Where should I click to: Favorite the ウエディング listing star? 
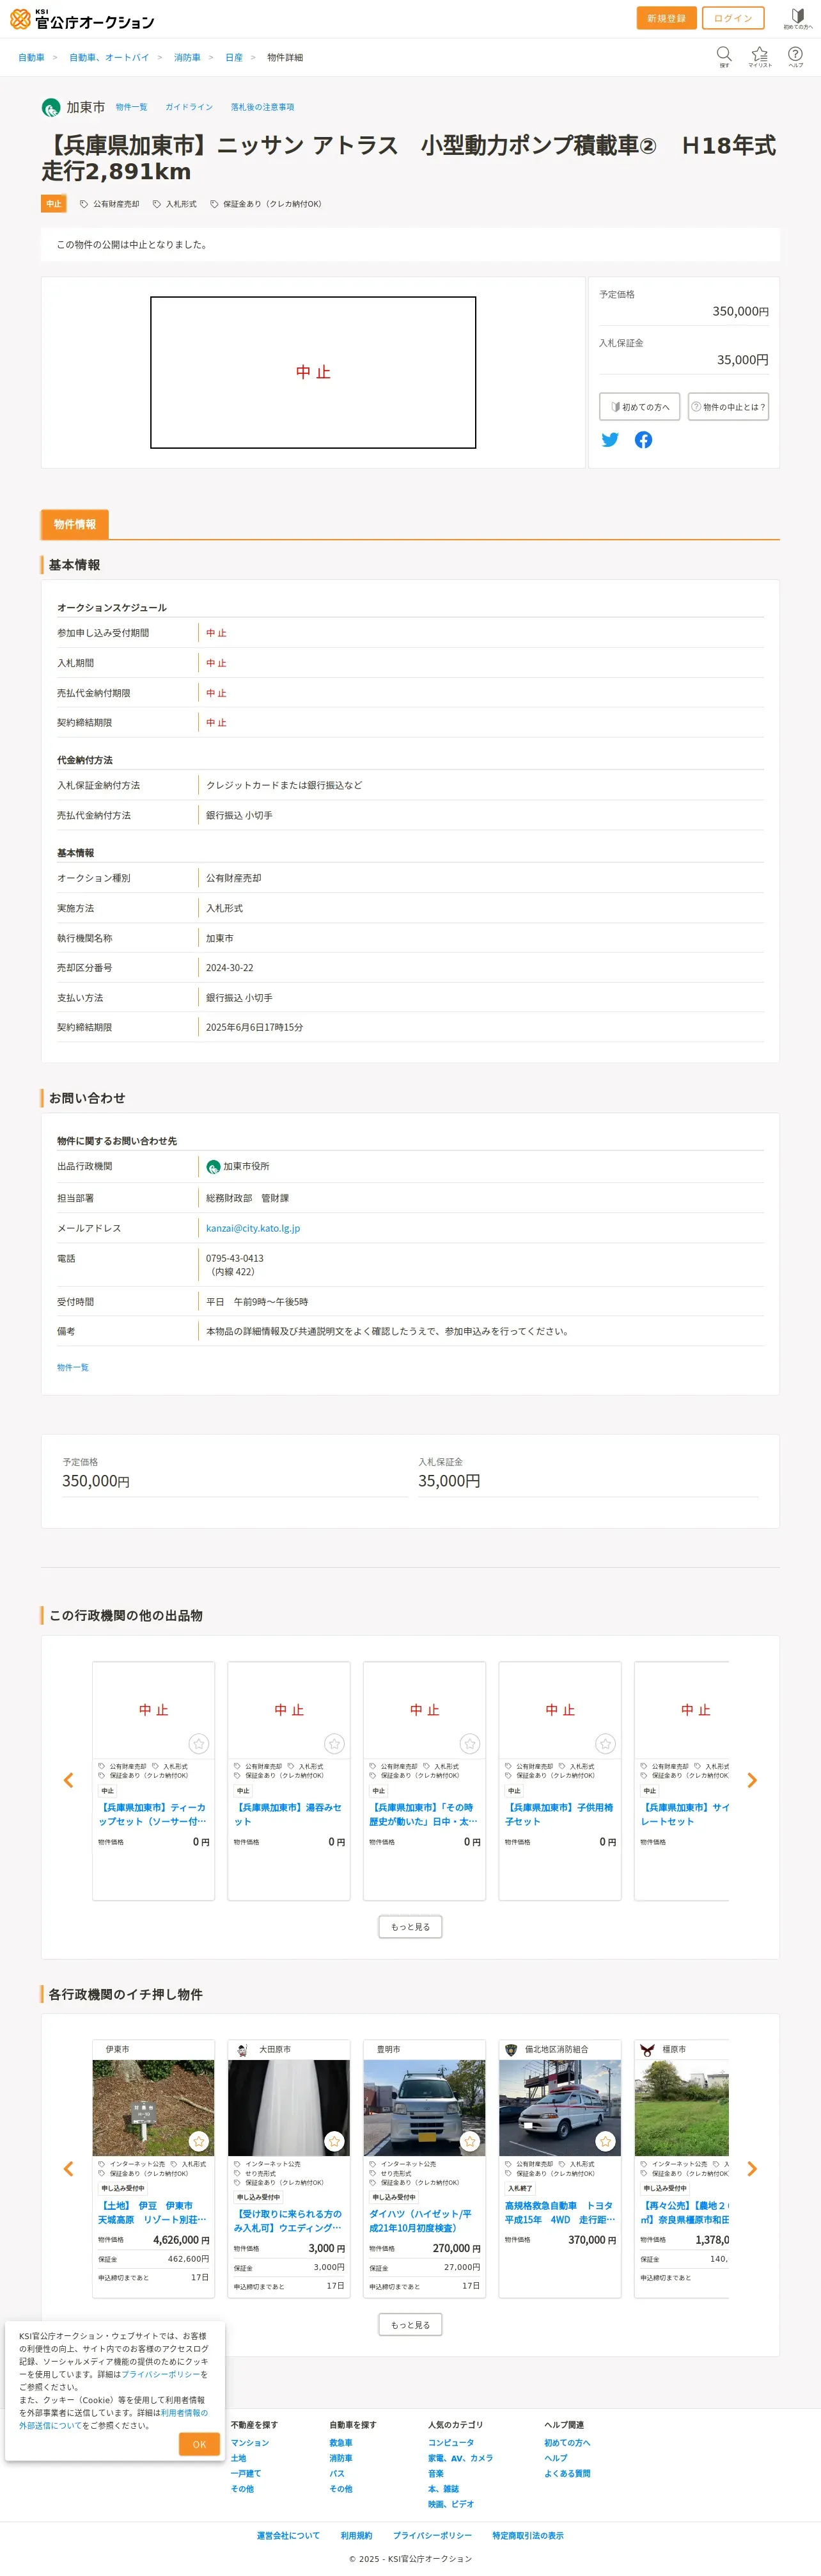coord(334,2141)
